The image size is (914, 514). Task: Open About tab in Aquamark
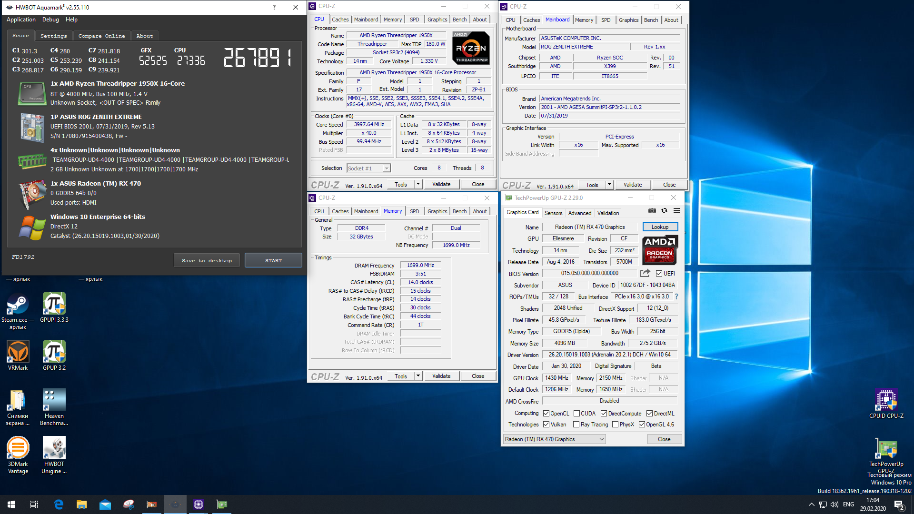(145, 36)
